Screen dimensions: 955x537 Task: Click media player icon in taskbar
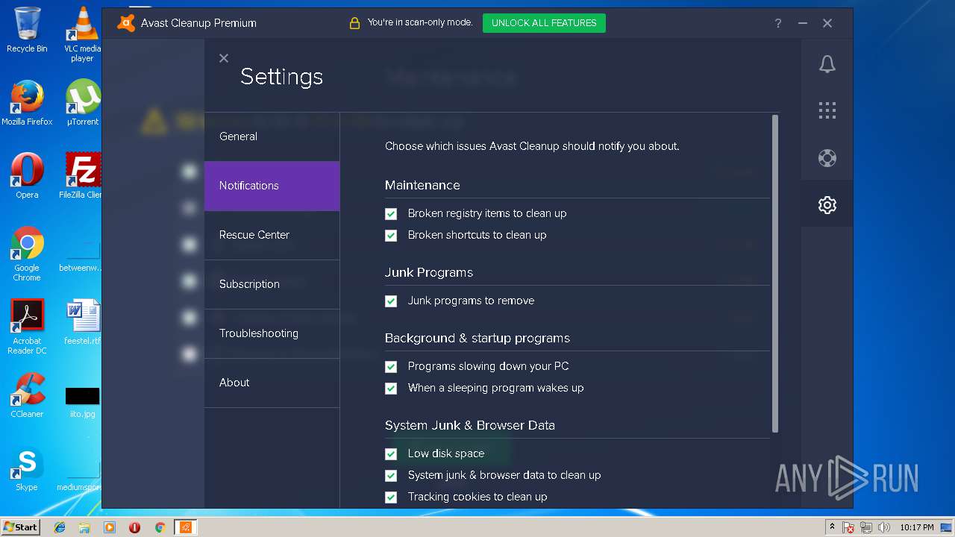(x=110, y=527)
